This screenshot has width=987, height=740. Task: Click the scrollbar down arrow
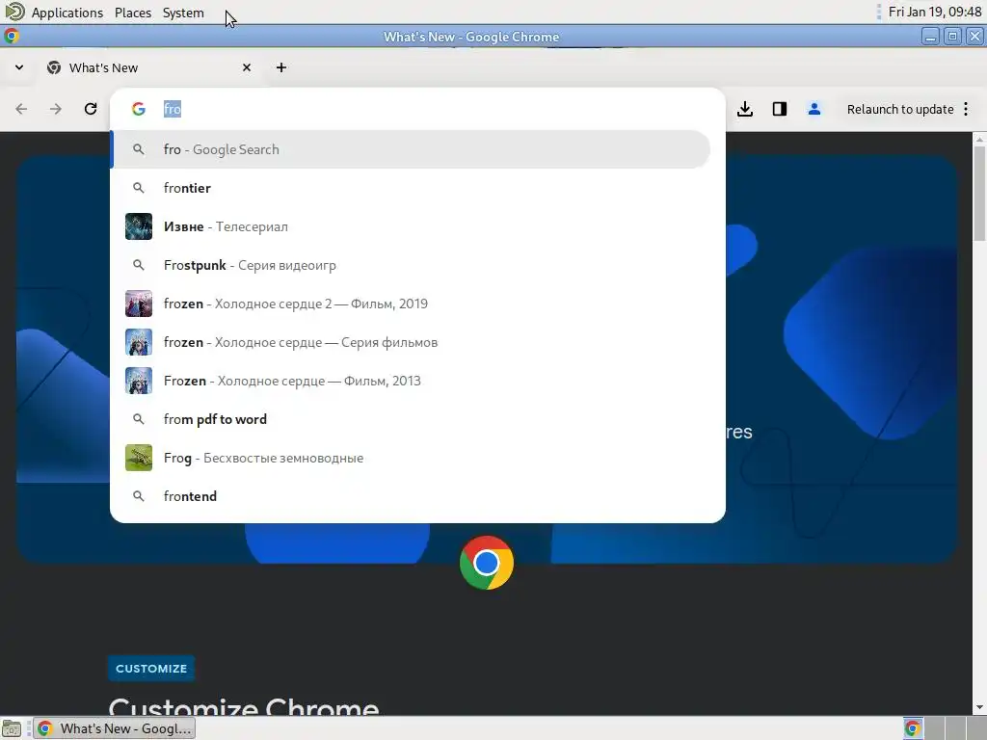[x=979, y=708]
